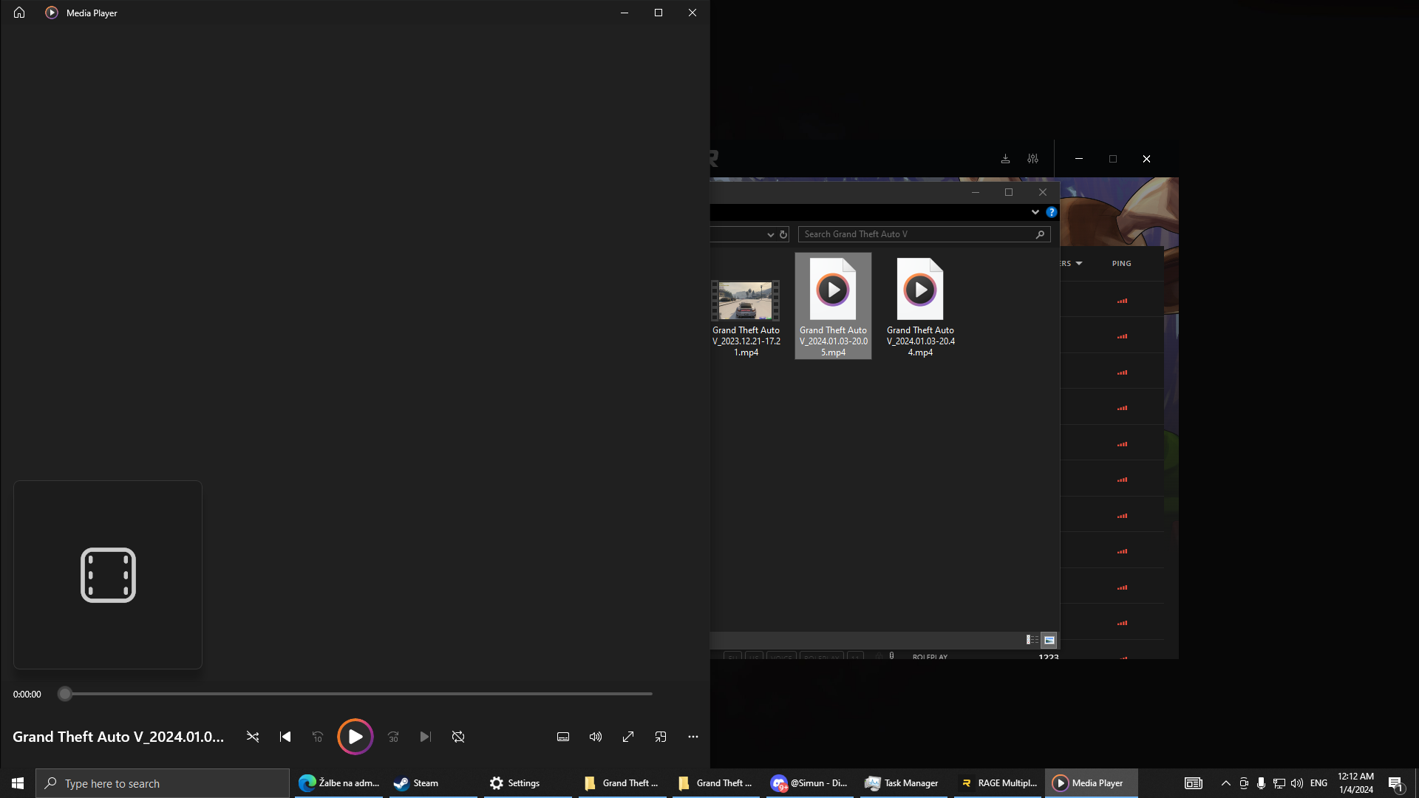Screen dimensions: 1419x798
Task: Expand the File Explorer ribbon chevron
Action: (x=1035, y=212)
